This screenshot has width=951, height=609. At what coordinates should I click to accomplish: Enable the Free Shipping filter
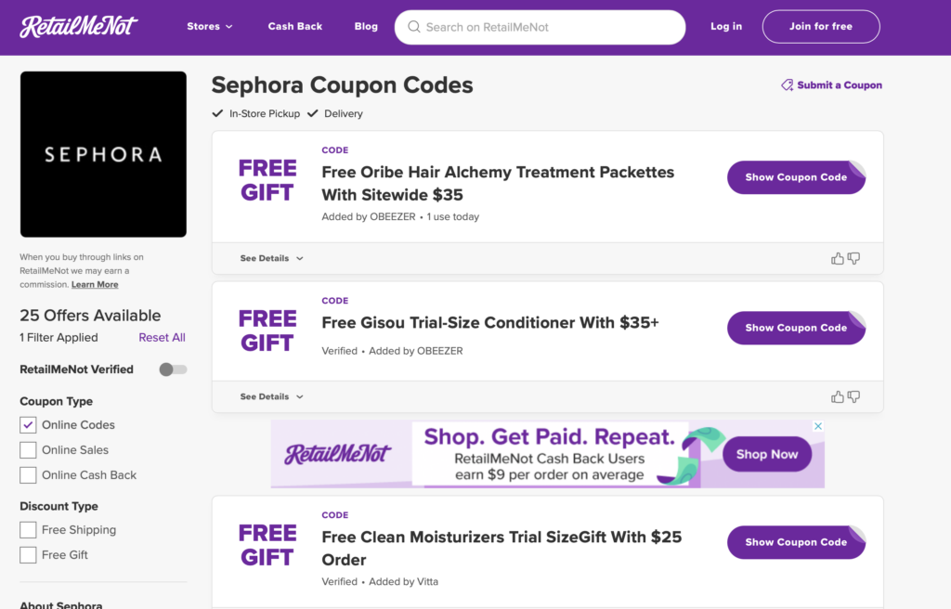pos(29,529)
